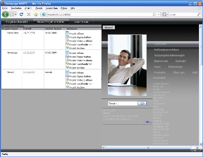Select the Home2 preview tab
The image size is (203, 157).
point(109,28)
